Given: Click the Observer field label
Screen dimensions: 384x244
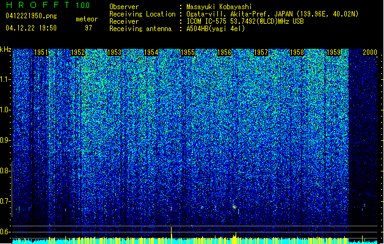Looking at the screenshot, I should coord(124,7).
